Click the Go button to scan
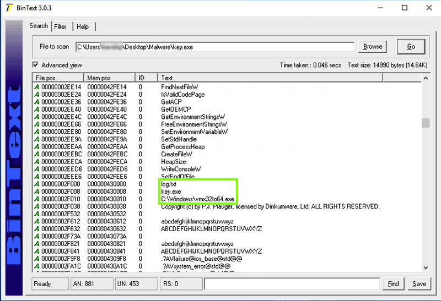This screenshot has width=441, height=301. [411, 47]
